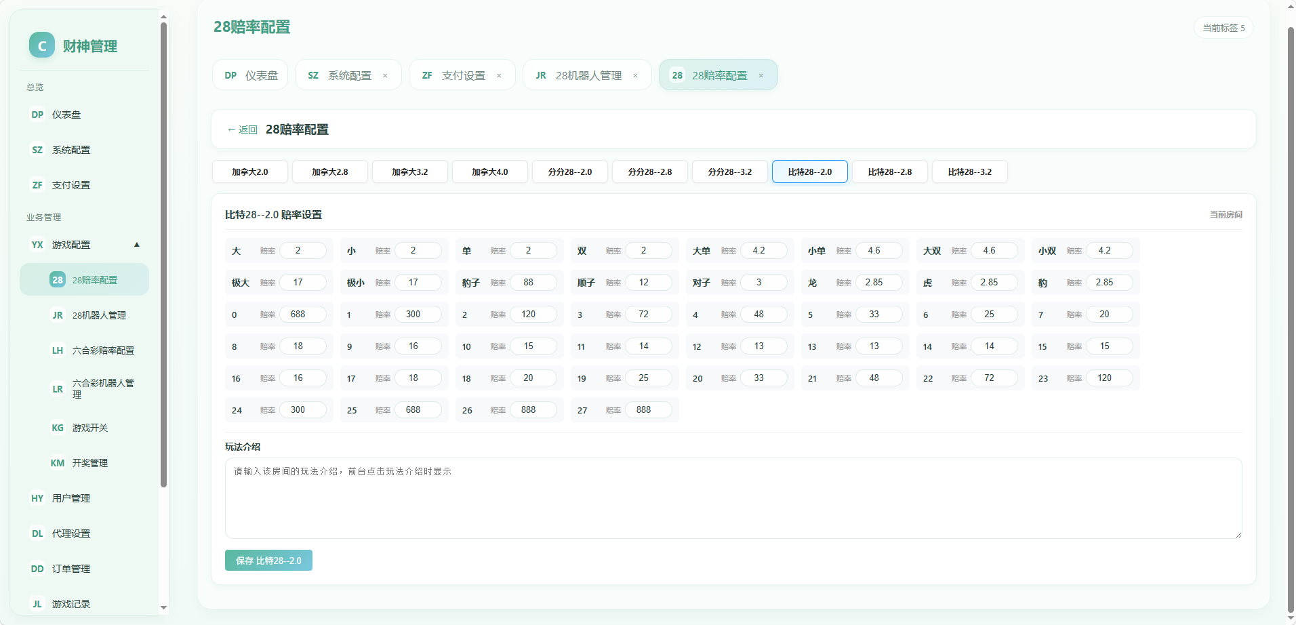Open 支付设置 via the ZF sidebar icon
The image size is (1296, 625).
click(x=37, y=185)
